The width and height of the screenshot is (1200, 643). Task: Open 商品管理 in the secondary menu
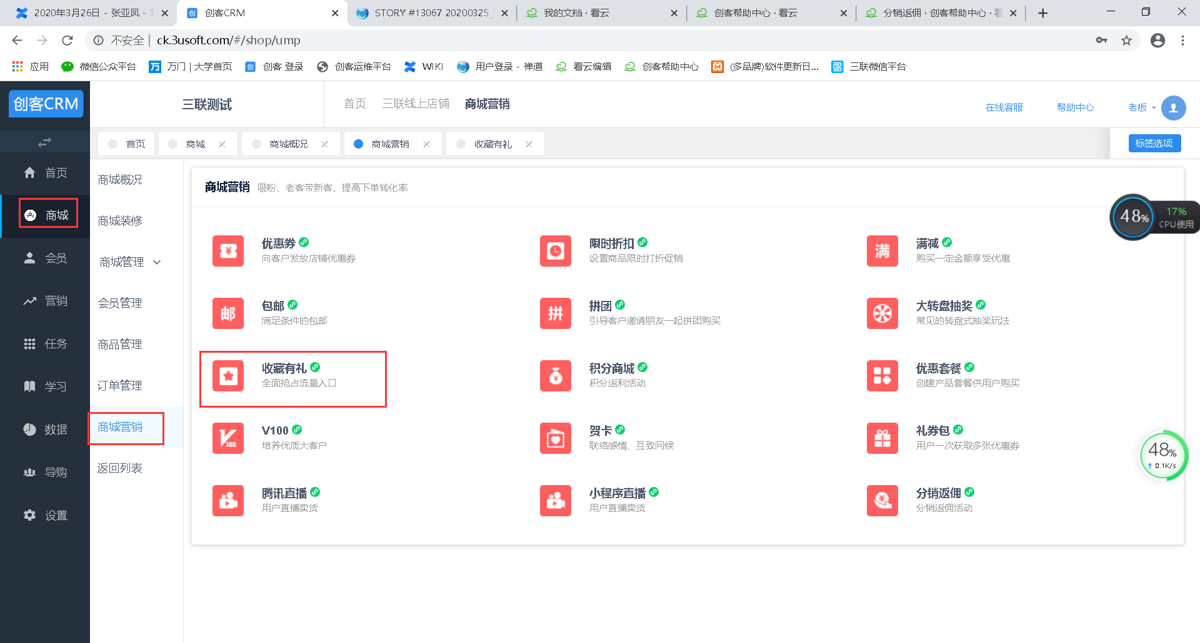coord(120,345)
